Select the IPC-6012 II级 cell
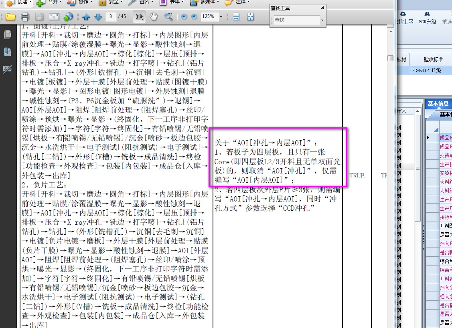Image resolution: width=452 pixels, height=328 pixels. point(425,70)
